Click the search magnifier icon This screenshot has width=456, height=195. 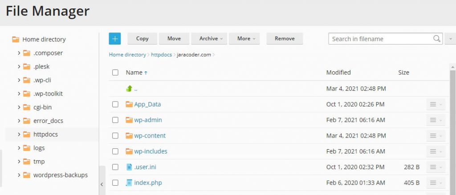click(436, 39)
